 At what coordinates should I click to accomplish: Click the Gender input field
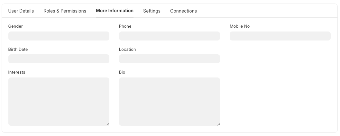[x=59, y=36]
